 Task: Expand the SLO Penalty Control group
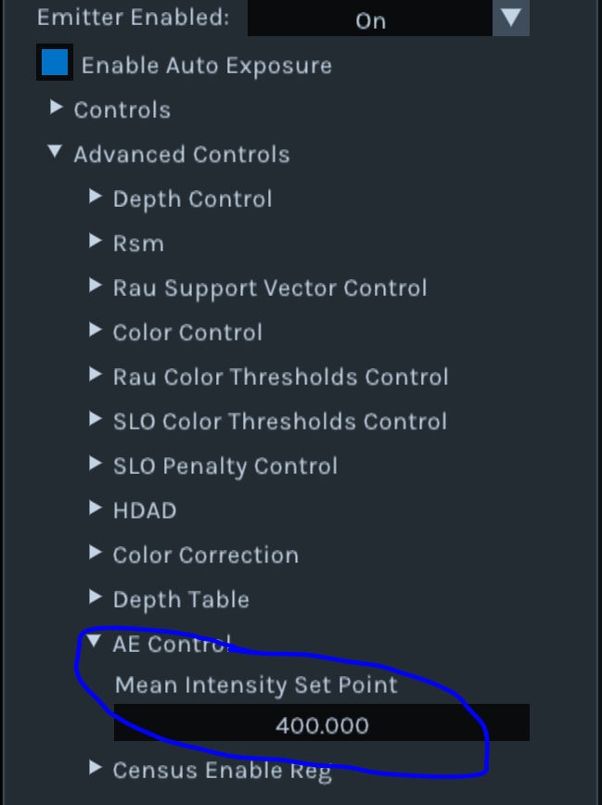[95, 465]
